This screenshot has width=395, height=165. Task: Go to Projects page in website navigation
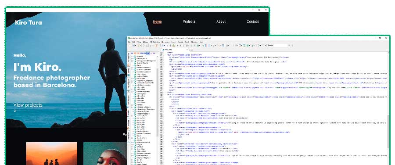tap(189, 22)
